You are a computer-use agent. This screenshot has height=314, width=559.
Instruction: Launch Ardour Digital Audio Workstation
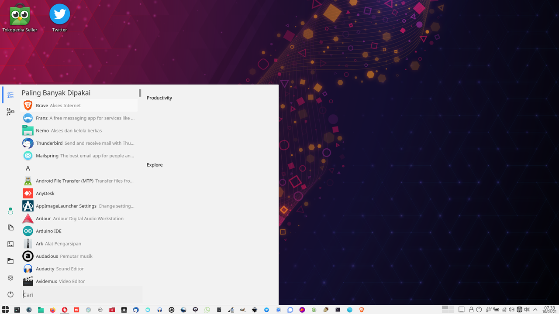point(79,218)
